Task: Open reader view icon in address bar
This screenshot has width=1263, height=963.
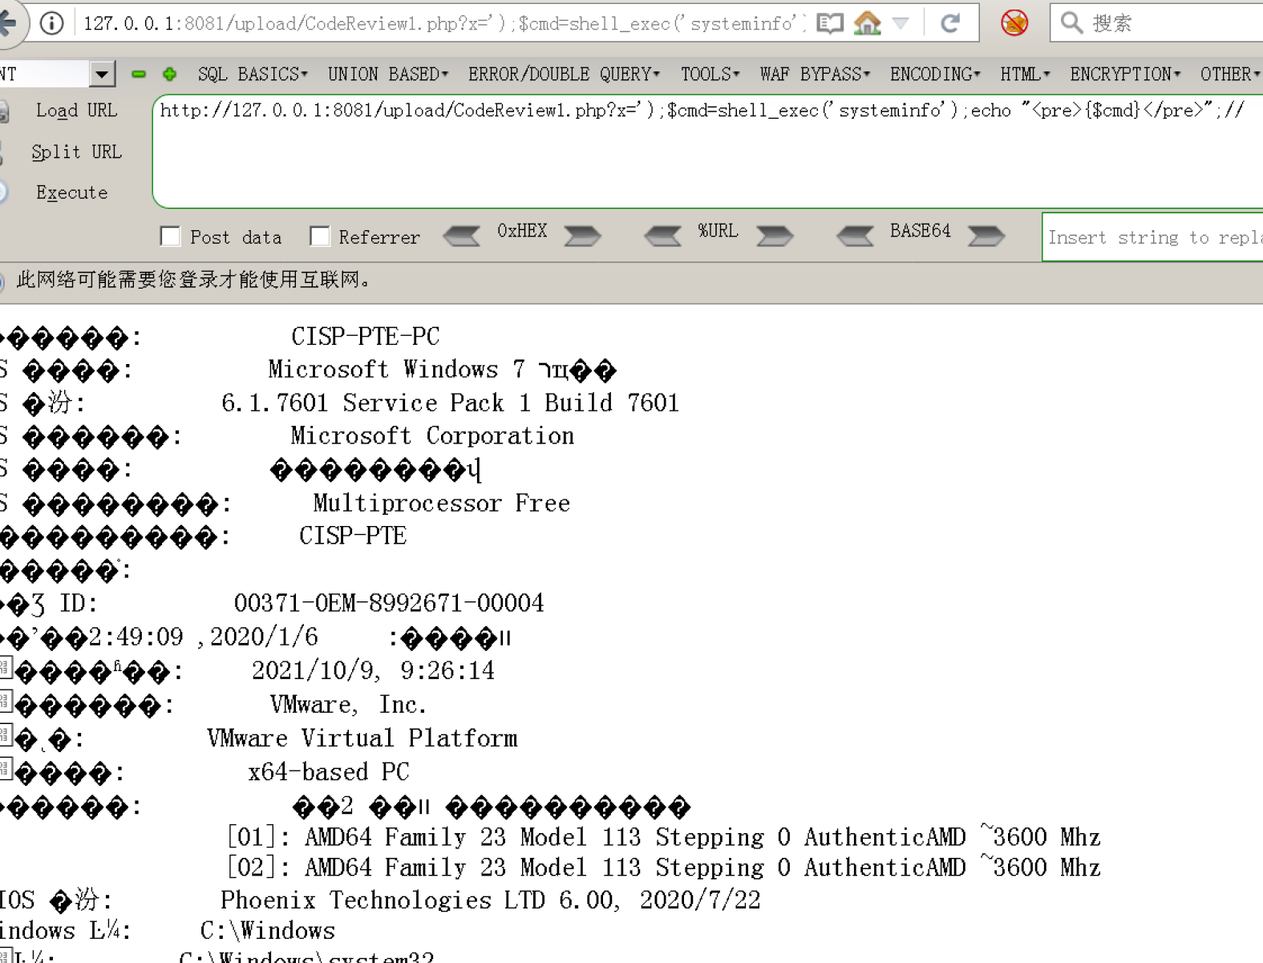Action: (830, 23)
